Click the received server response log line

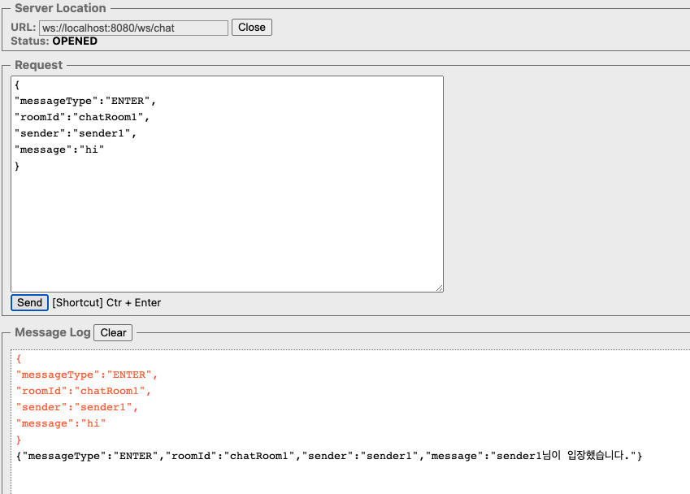330,456
